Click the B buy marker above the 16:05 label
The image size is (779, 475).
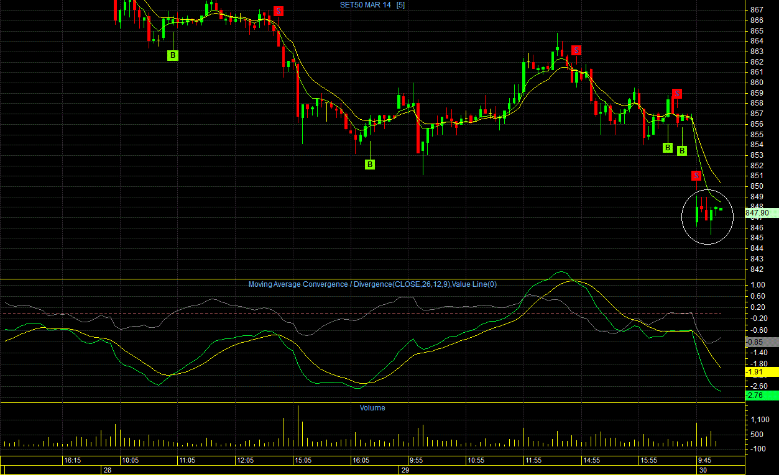coord(370,165)
